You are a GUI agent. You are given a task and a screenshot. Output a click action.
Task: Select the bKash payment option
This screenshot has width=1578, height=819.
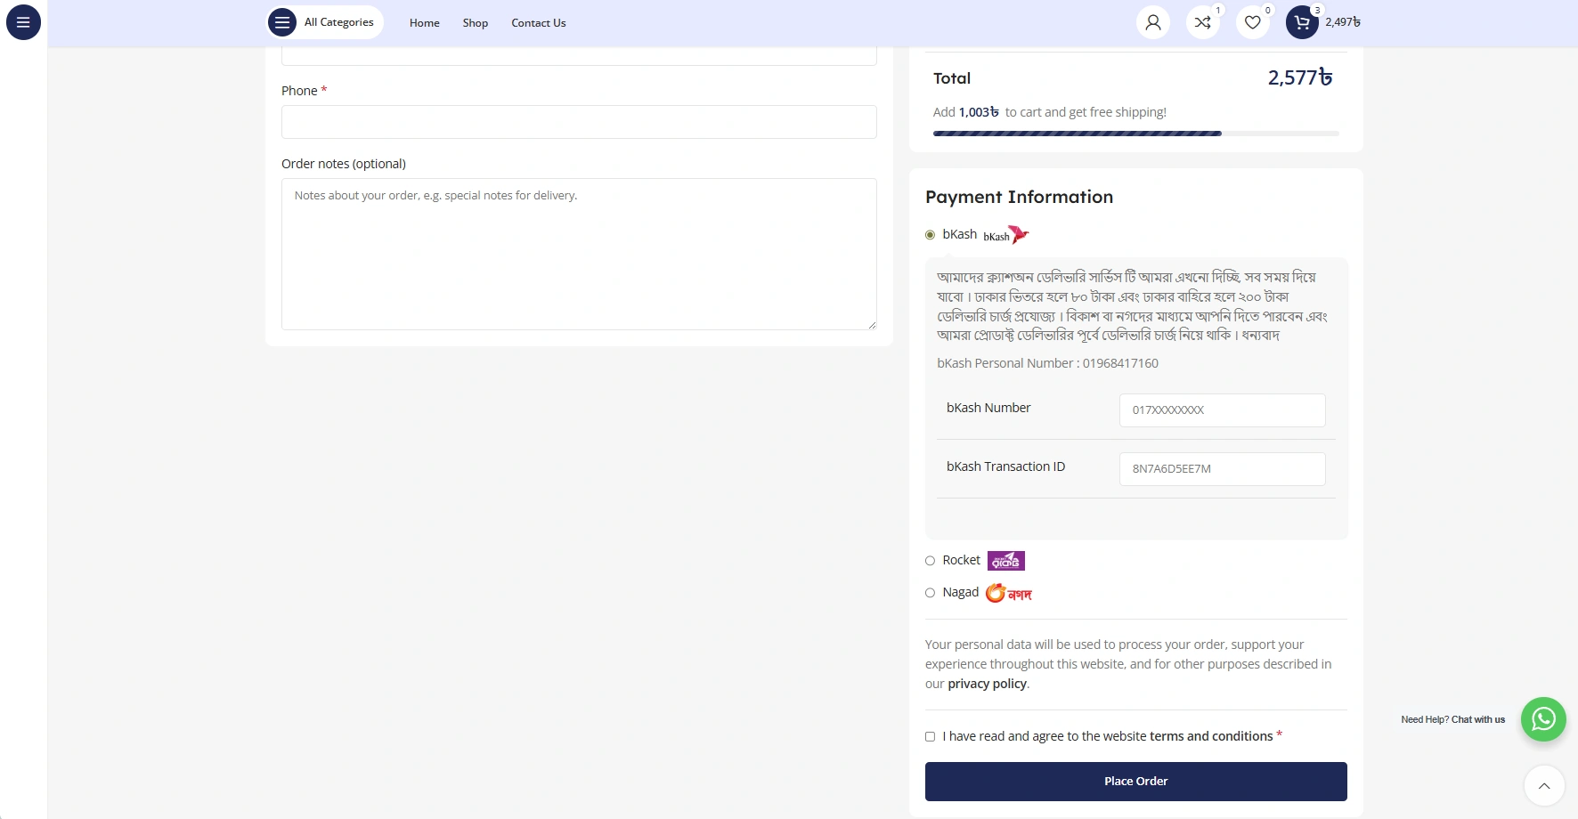(x=930, y=235)
